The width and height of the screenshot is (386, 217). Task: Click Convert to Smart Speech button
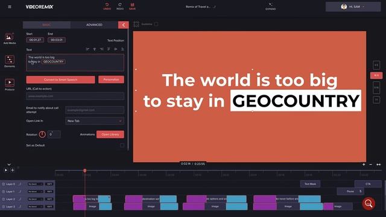click(x=60, y=80)
